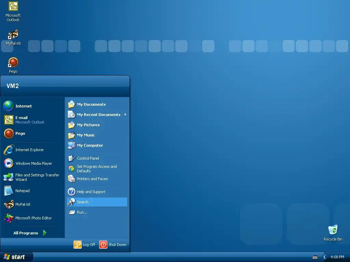This screenshot has width=350, height=262.
Task: Open the My Documents folder icon
Action: click(x=71, y=104)
